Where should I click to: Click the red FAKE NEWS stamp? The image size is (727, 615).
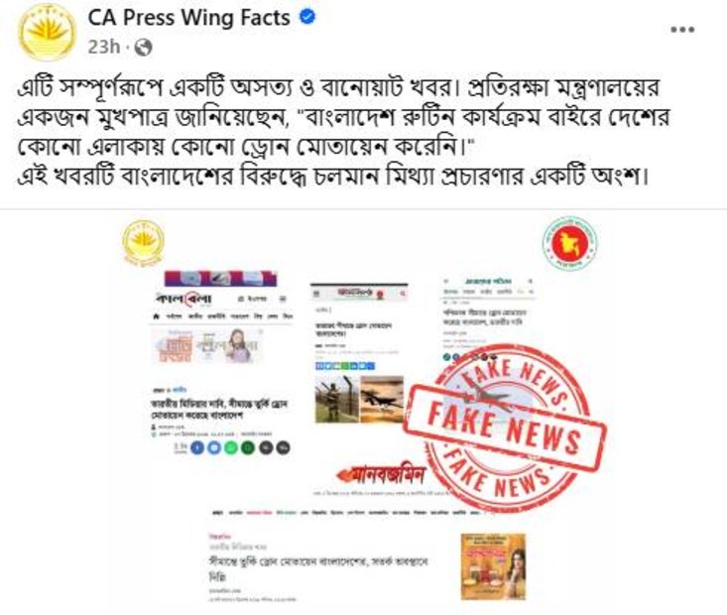(x=506, y=427)
